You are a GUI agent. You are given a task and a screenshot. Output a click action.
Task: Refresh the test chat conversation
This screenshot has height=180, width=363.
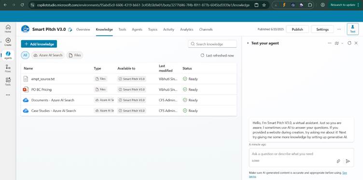click(x=349, y=43)
